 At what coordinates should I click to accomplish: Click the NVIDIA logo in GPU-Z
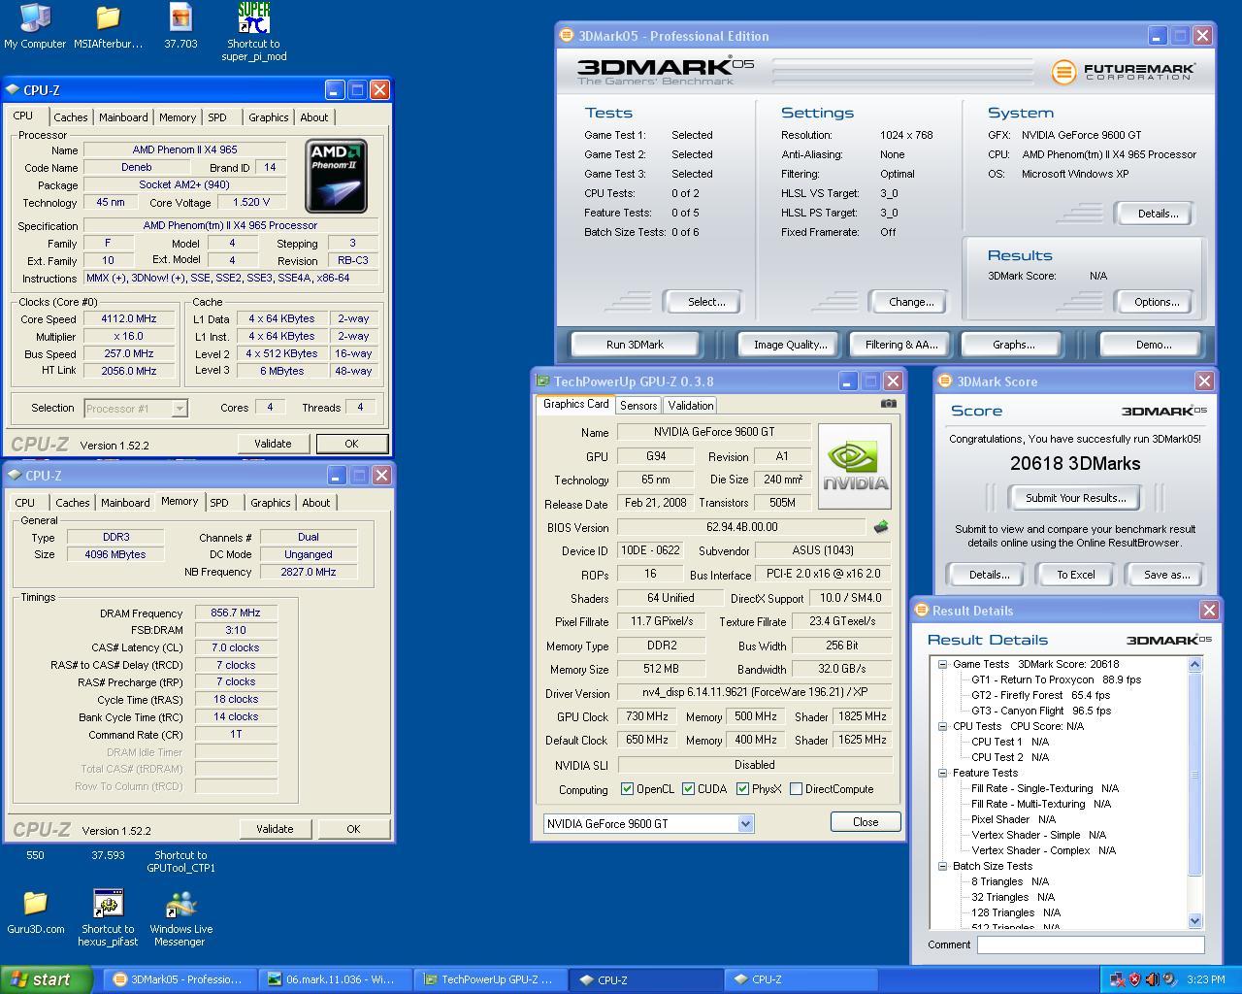[x=855, y=466]
